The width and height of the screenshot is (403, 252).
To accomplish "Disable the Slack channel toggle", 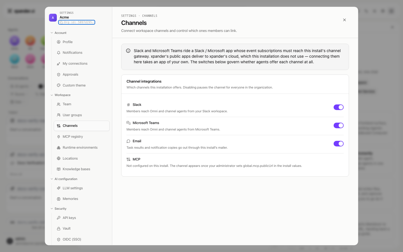I will tap(339, 107).
